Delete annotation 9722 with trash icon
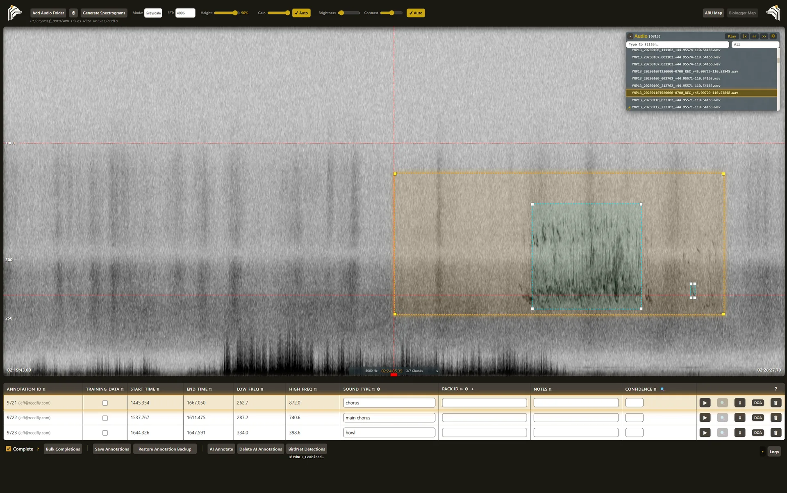Screen dimensions: 787x493 [x=776, y=418]
